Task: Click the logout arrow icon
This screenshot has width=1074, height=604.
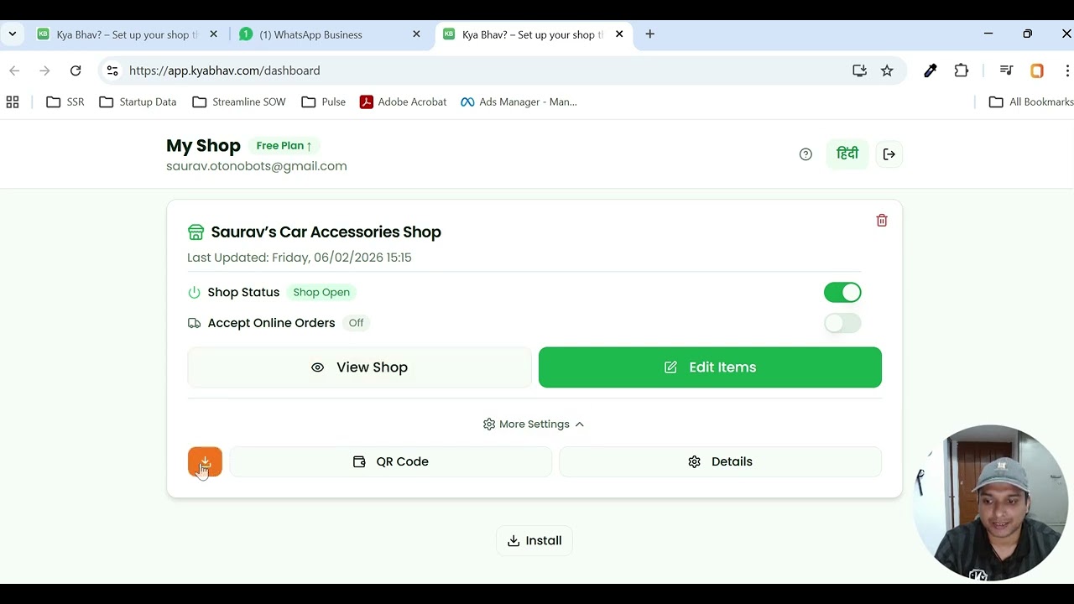Action: 889,154
